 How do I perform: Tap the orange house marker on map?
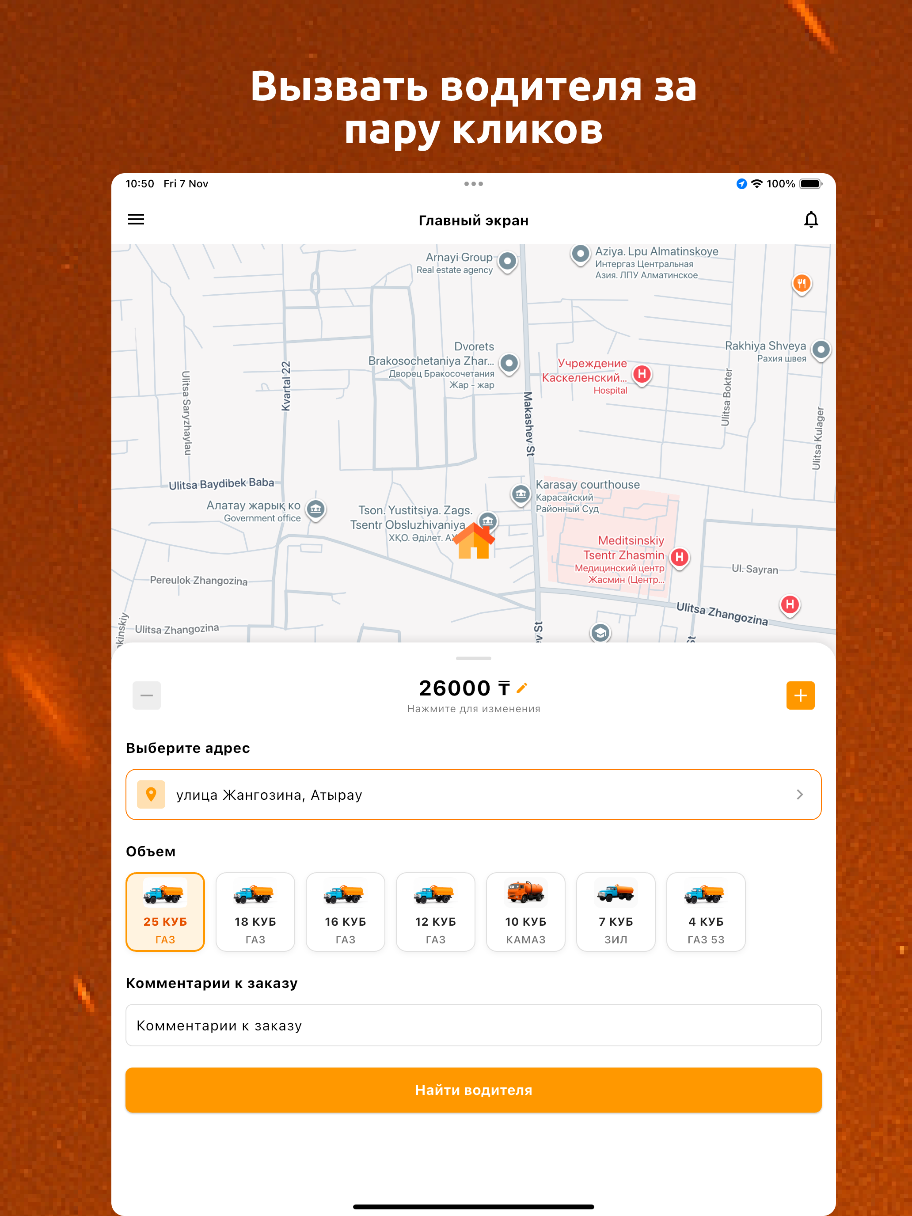pyautogui.click(x=473, y=541)
